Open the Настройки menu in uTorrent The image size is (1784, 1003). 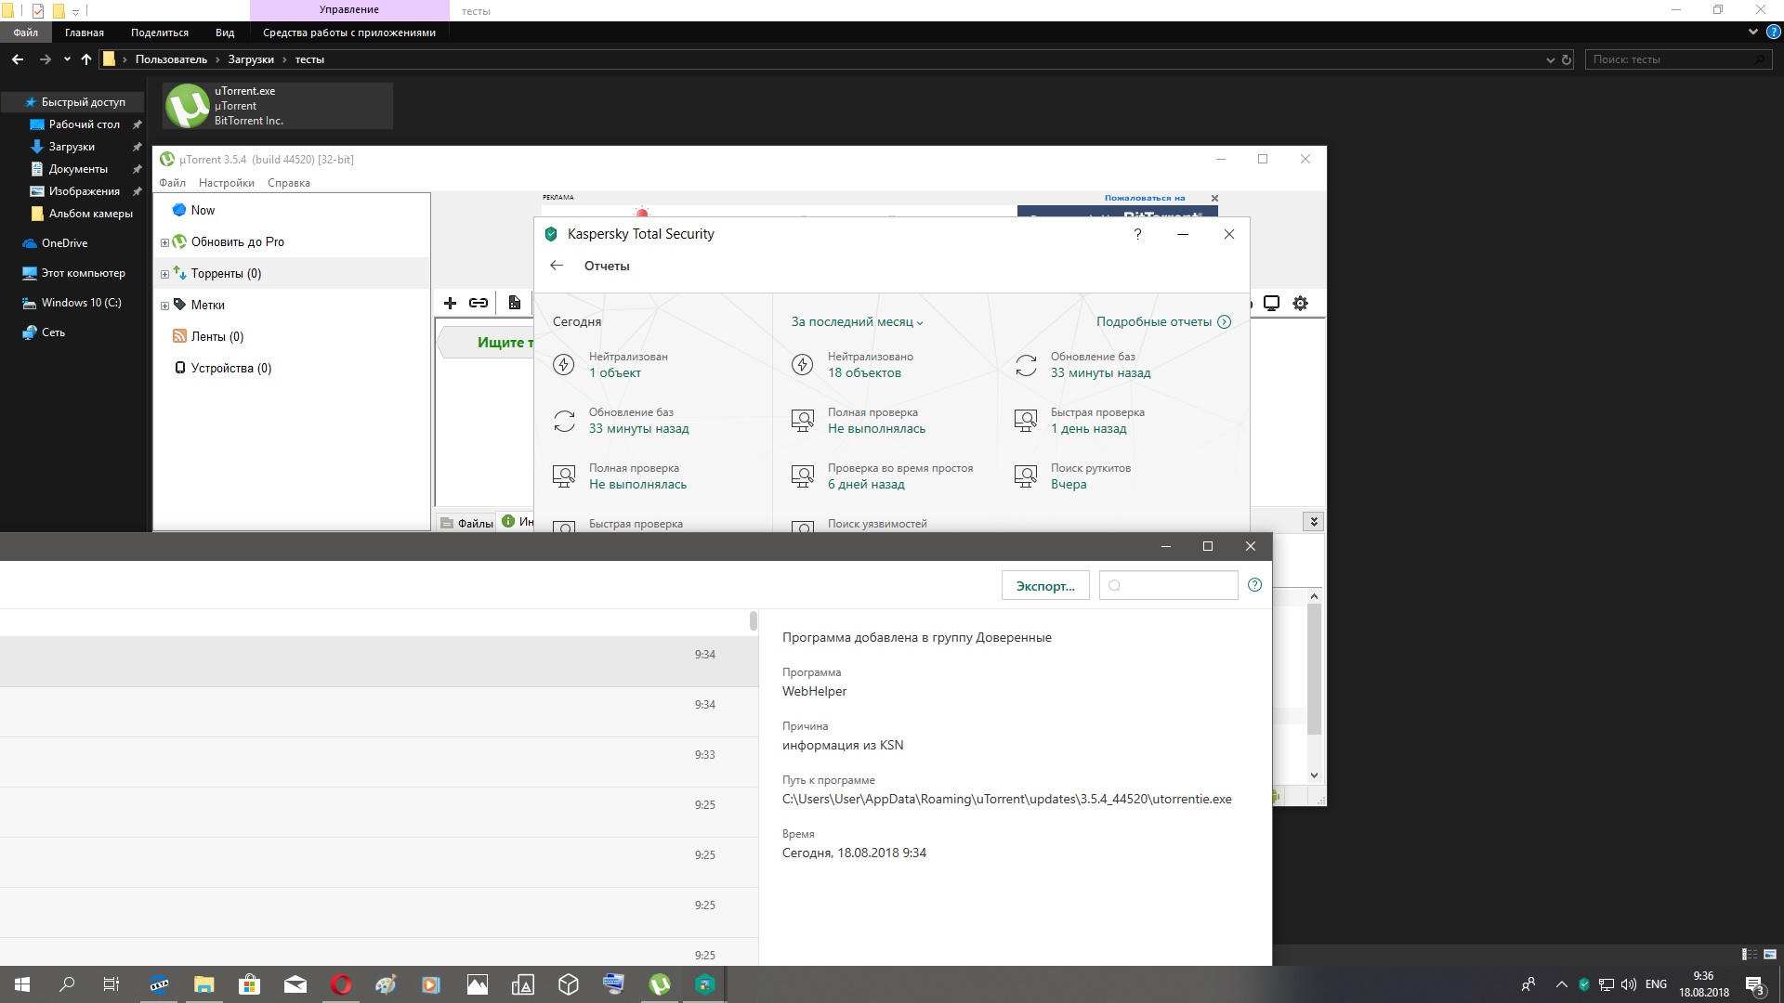(226, 183)
